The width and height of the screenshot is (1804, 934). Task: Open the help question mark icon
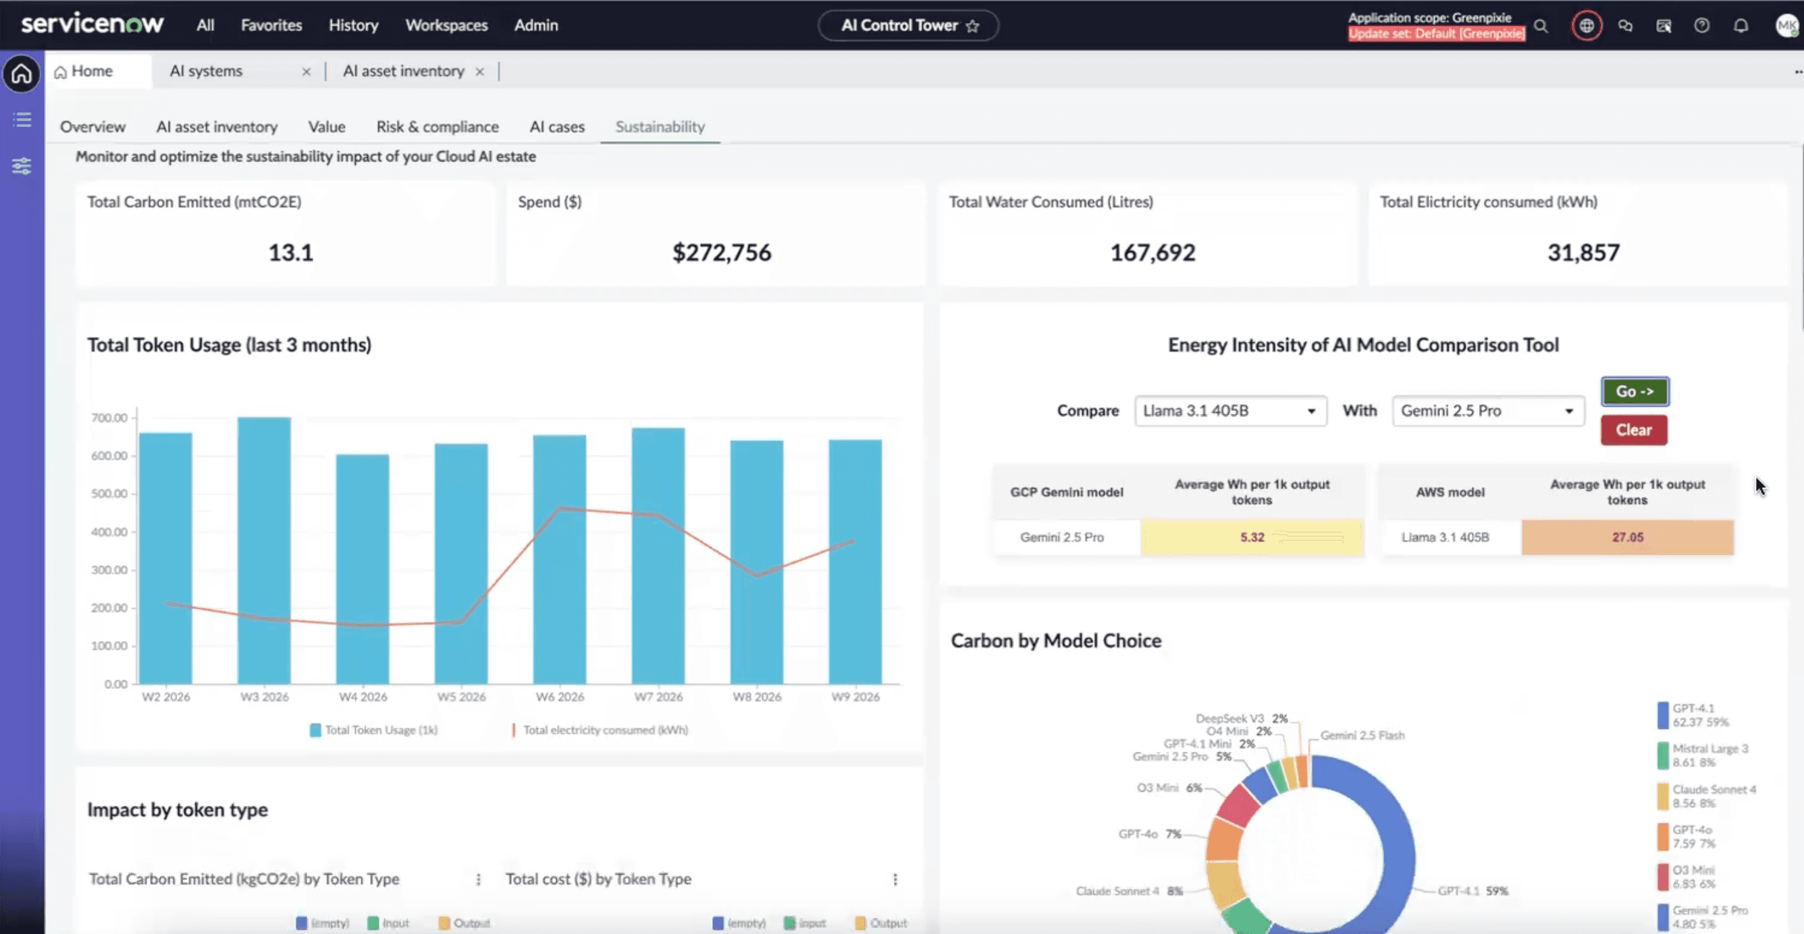point(1702,26)
